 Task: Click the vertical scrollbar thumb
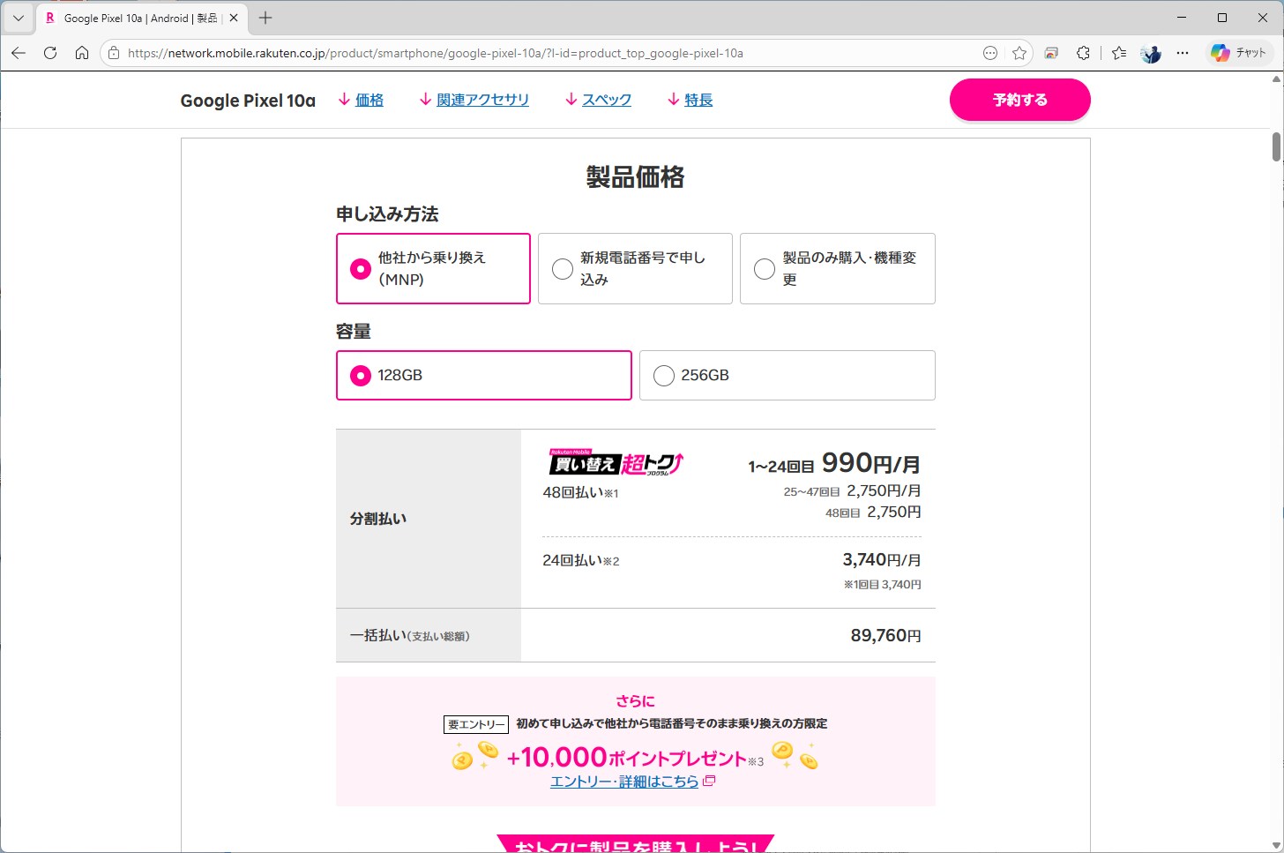[x=1276, y=146]
